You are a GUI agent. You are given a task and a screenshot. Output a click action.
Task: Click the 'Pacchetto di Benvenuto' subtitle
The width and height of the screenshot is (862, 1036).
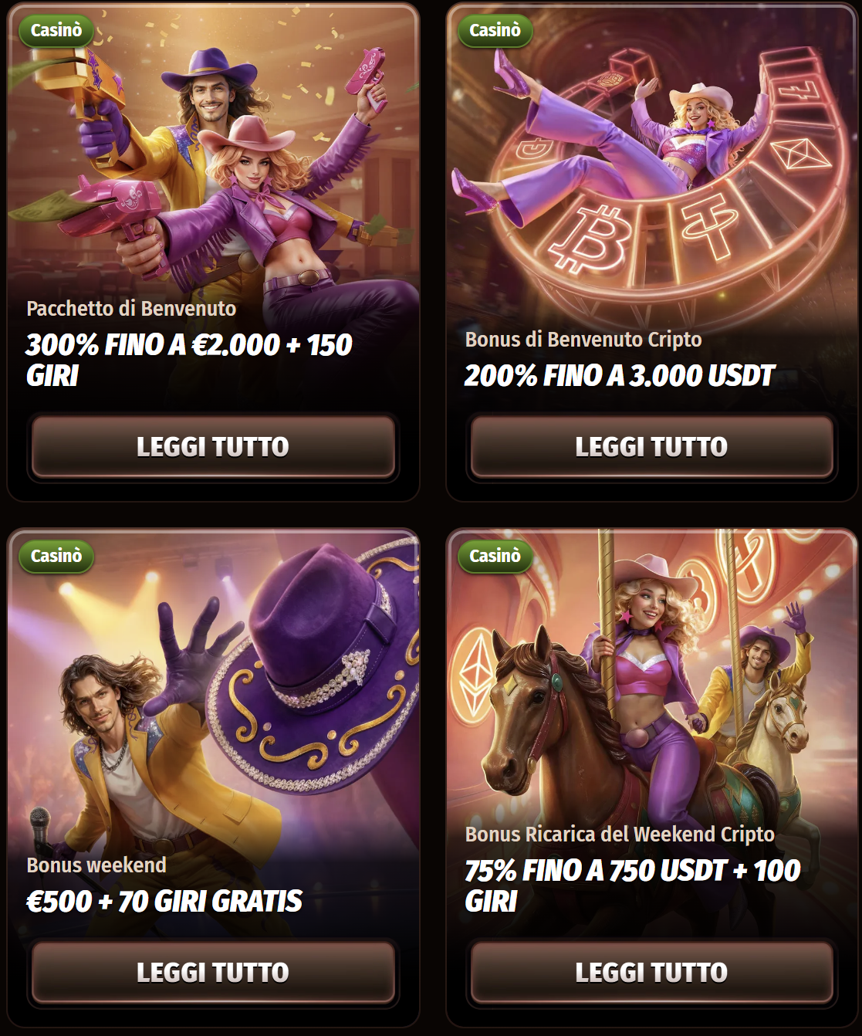131,309
